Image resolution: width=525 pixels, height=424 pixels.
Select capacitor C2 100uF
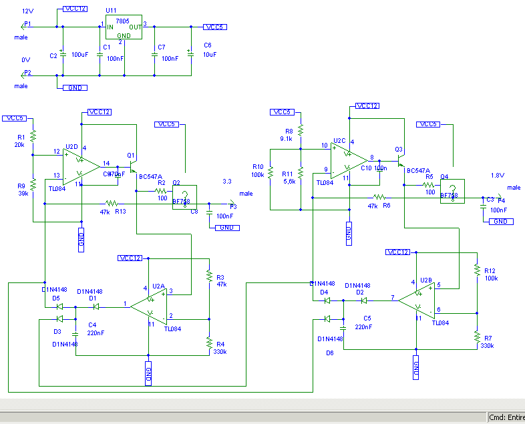[63, 55]
